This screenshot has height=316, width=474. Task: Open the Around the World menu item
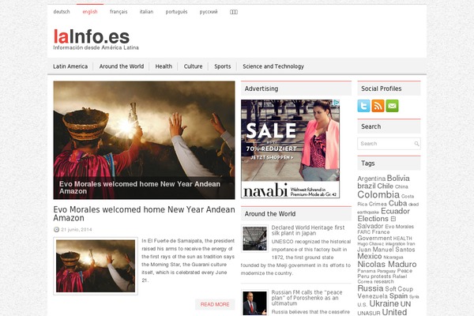coord(122,66)
